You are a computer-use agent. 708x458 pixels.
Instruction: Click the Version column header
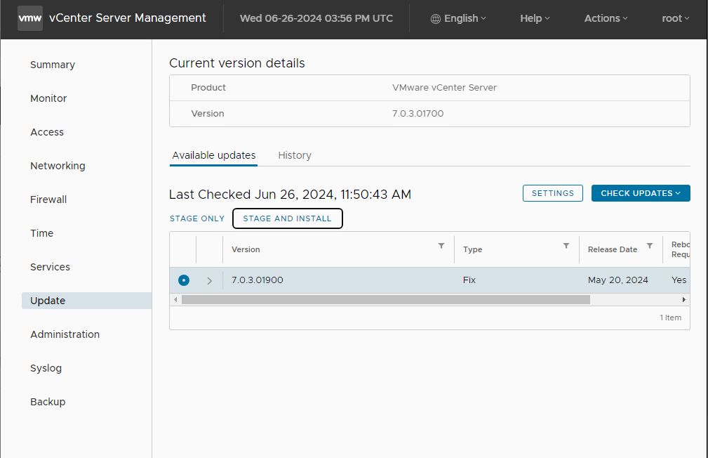[x=246, y=249]
